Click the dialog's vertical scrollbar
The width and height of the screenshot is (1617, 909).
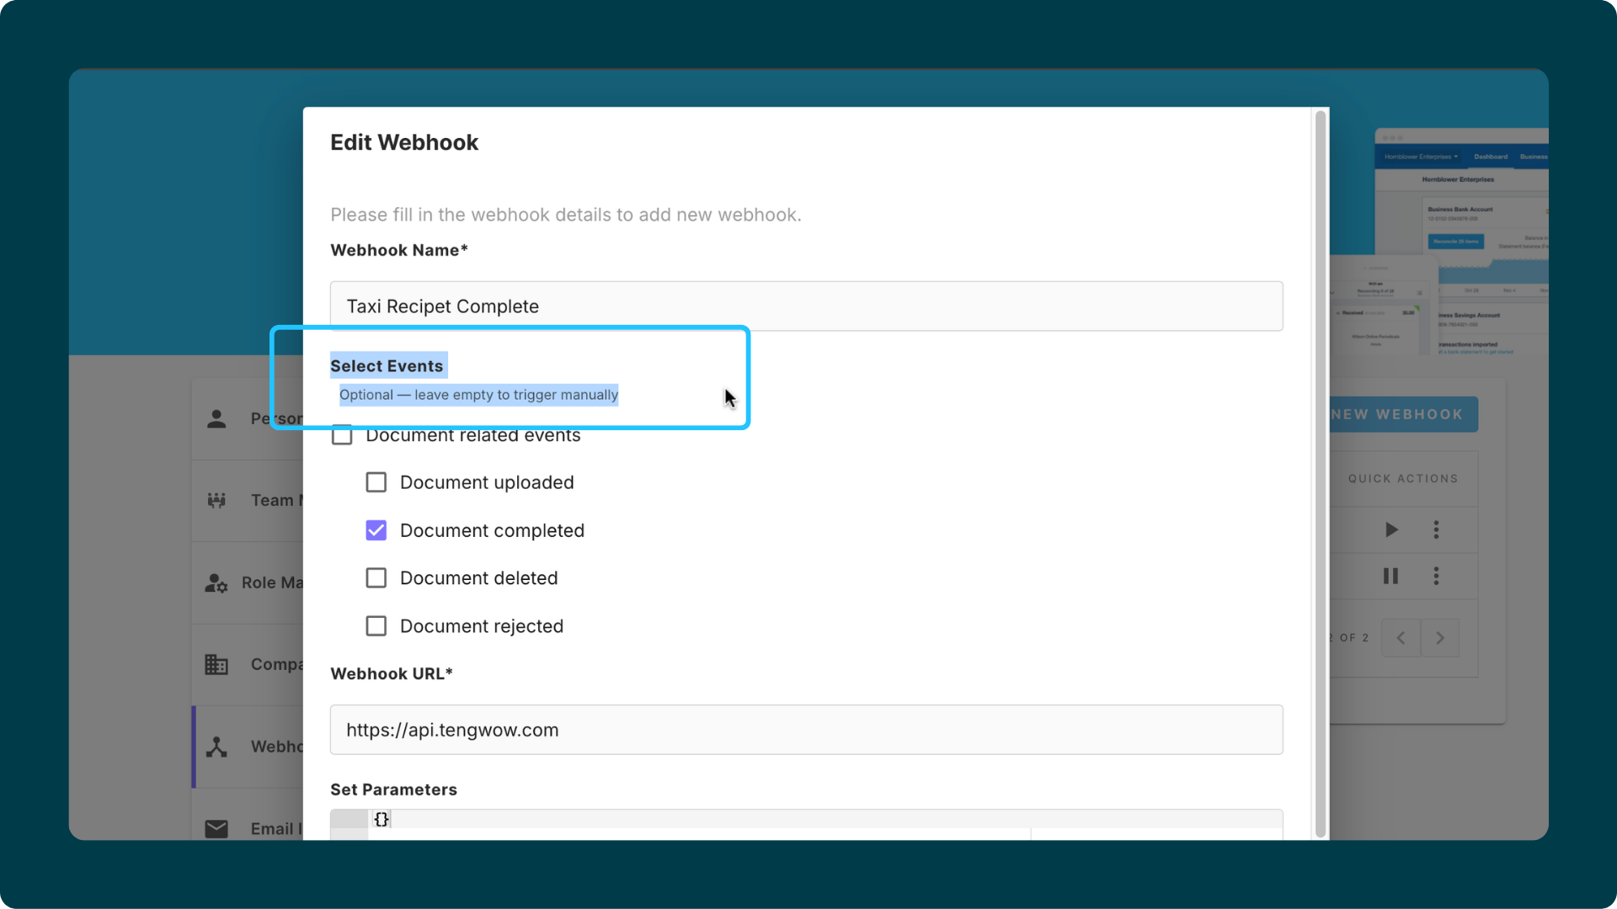1321,471
